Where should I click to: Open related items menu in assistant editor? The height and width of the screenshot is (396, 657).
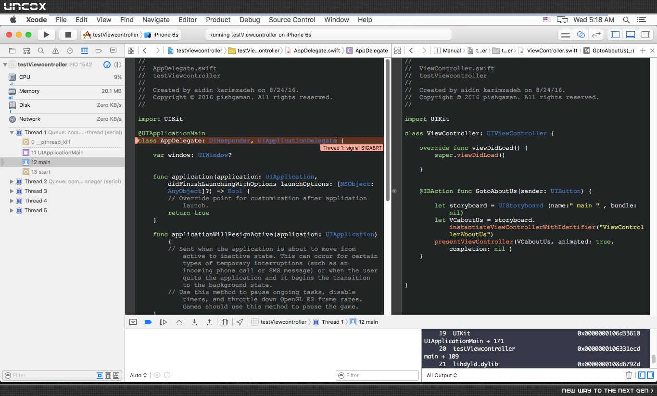(397, 51)
